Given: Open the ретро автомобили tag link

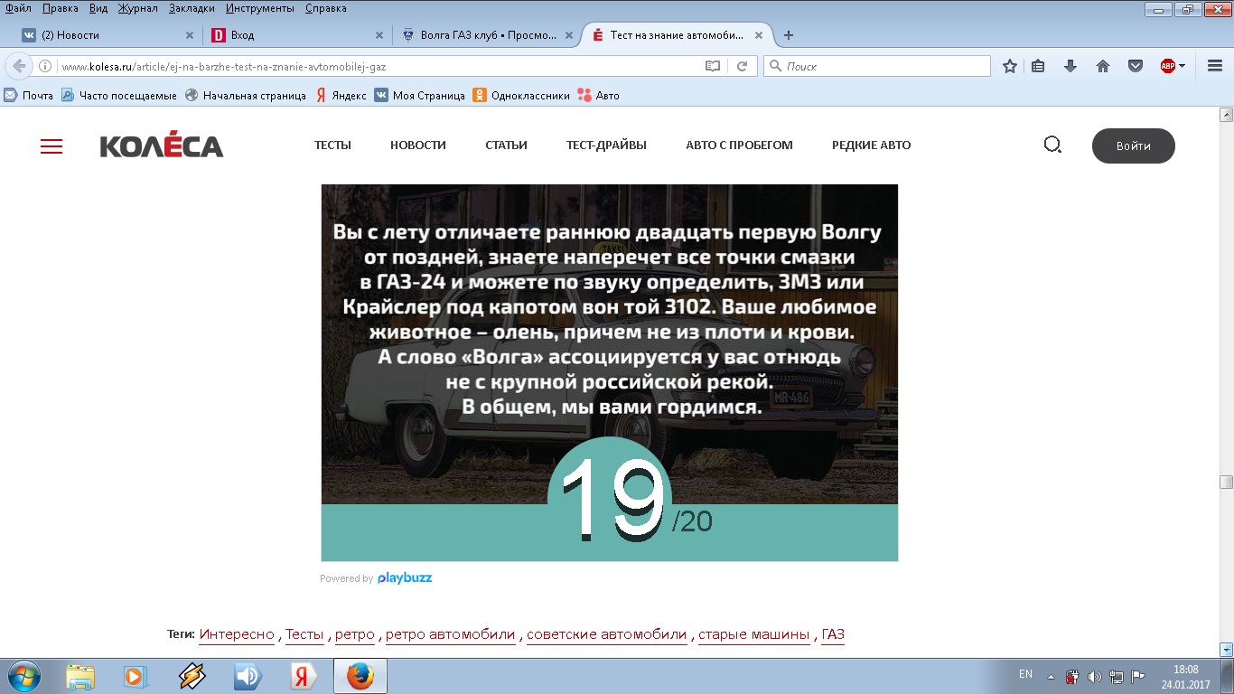Looking at the screenshot, I should point(451,634).
